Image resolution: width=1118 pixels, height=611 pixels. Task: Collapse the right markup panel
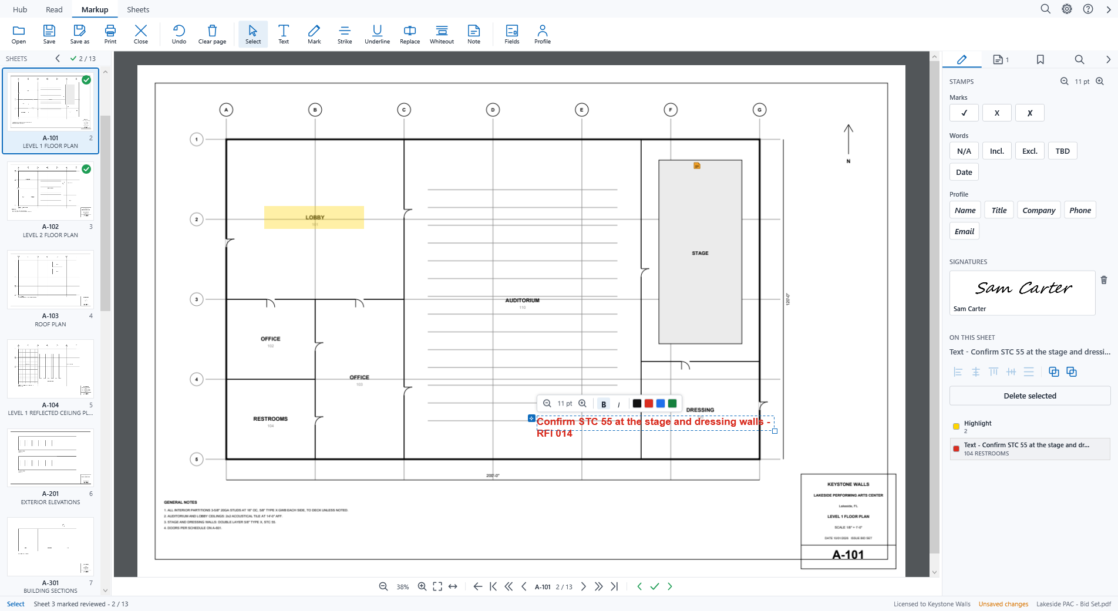[x=1108, y=59]
